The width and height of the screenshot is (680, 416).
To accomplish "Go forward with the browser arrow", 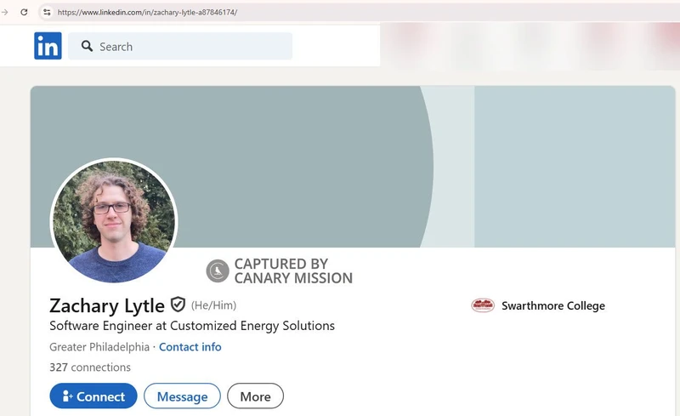I will 5,12.
